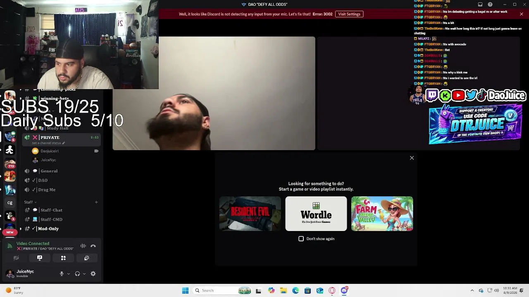Switch to Discord on the taskbar
The height and width of the screenshot is (297, 529).
tap(344, 290)
